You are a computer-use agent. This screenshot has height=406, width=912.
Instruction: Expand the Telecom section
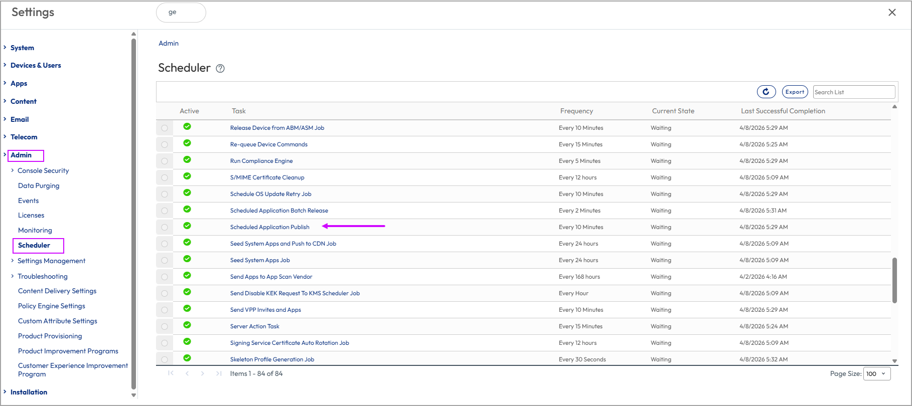click(5, 137)
